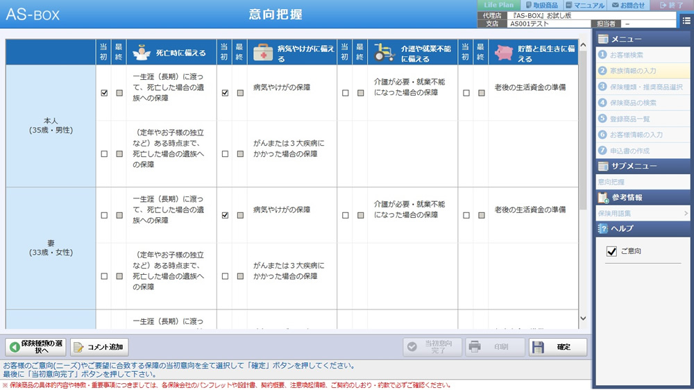Click コメント追加 to add a comment

tap(100, 347)
